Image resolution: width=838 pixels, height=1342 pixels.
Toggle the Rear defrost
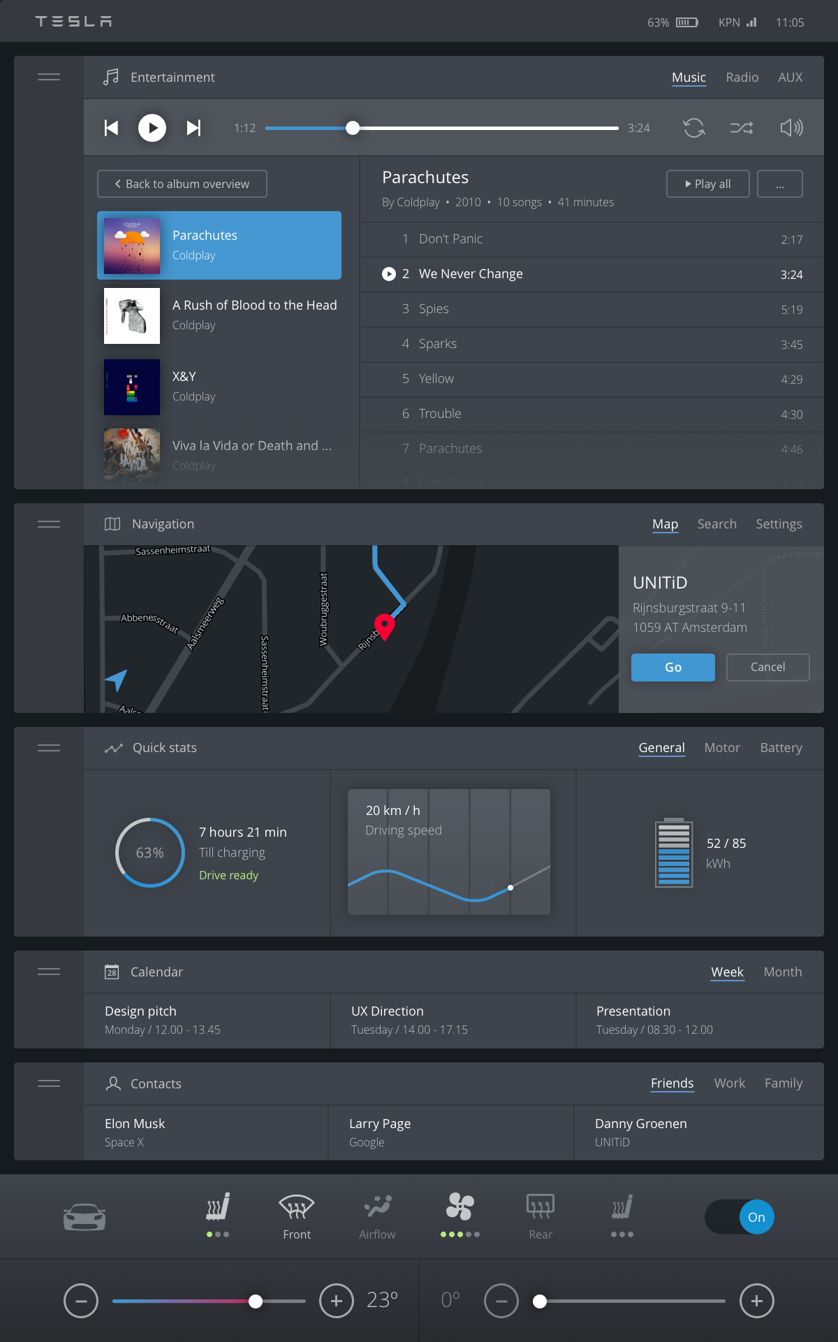541,1216
